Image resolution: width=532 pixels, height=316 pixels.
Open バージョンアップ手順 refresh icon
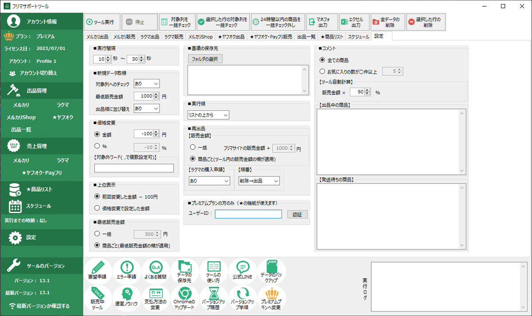pyautogui.click(x=243, y=298)
